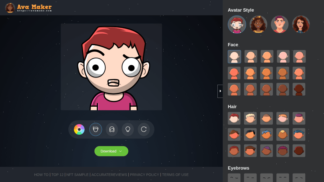Open the HOW TO link
The height and width of the screenshot is (182, 324).
(x=41, y=175)
